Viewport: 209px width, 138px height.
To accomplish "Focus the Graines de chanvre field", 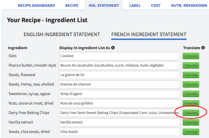I will (119, 84).
